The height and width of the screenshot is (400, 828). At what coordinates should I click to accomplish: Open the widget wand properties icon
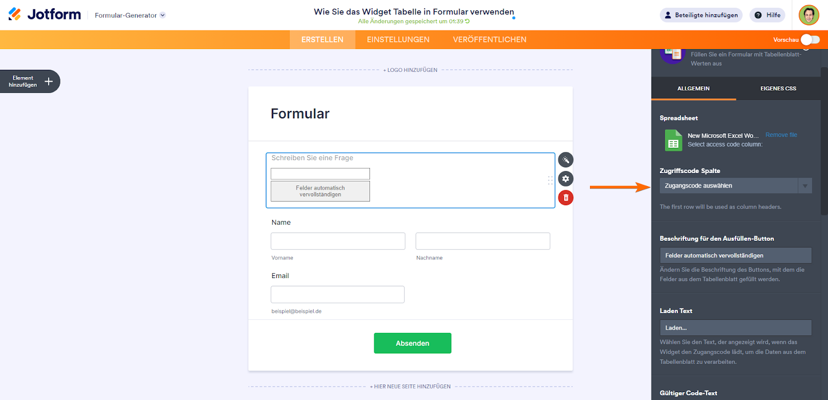566,160
